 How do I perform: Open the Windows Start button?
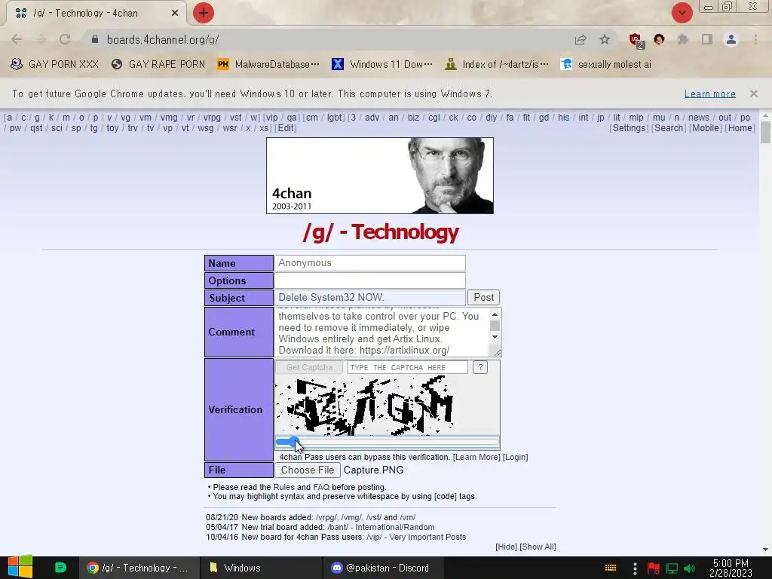tap(20, 567)
